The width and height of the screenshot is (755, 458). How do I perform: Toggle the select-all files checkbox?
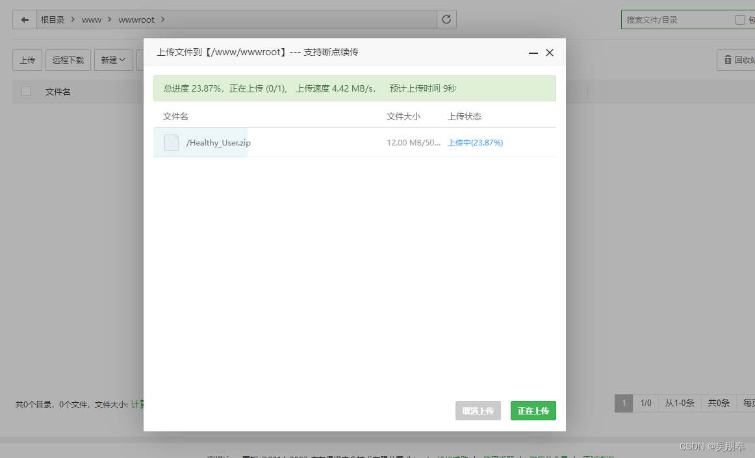coord(26,91)
